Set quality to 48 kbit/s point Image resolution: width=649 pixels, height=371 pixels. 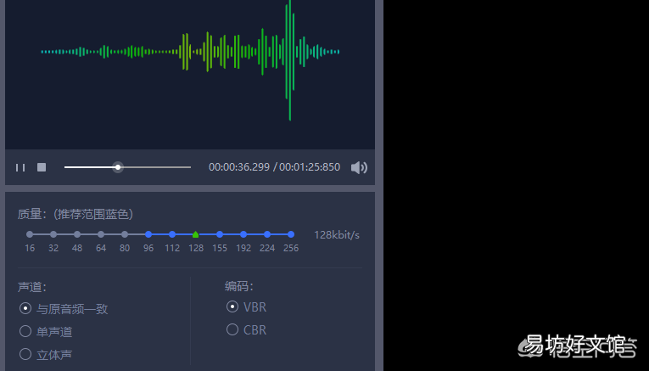click(x=77, y=234)
